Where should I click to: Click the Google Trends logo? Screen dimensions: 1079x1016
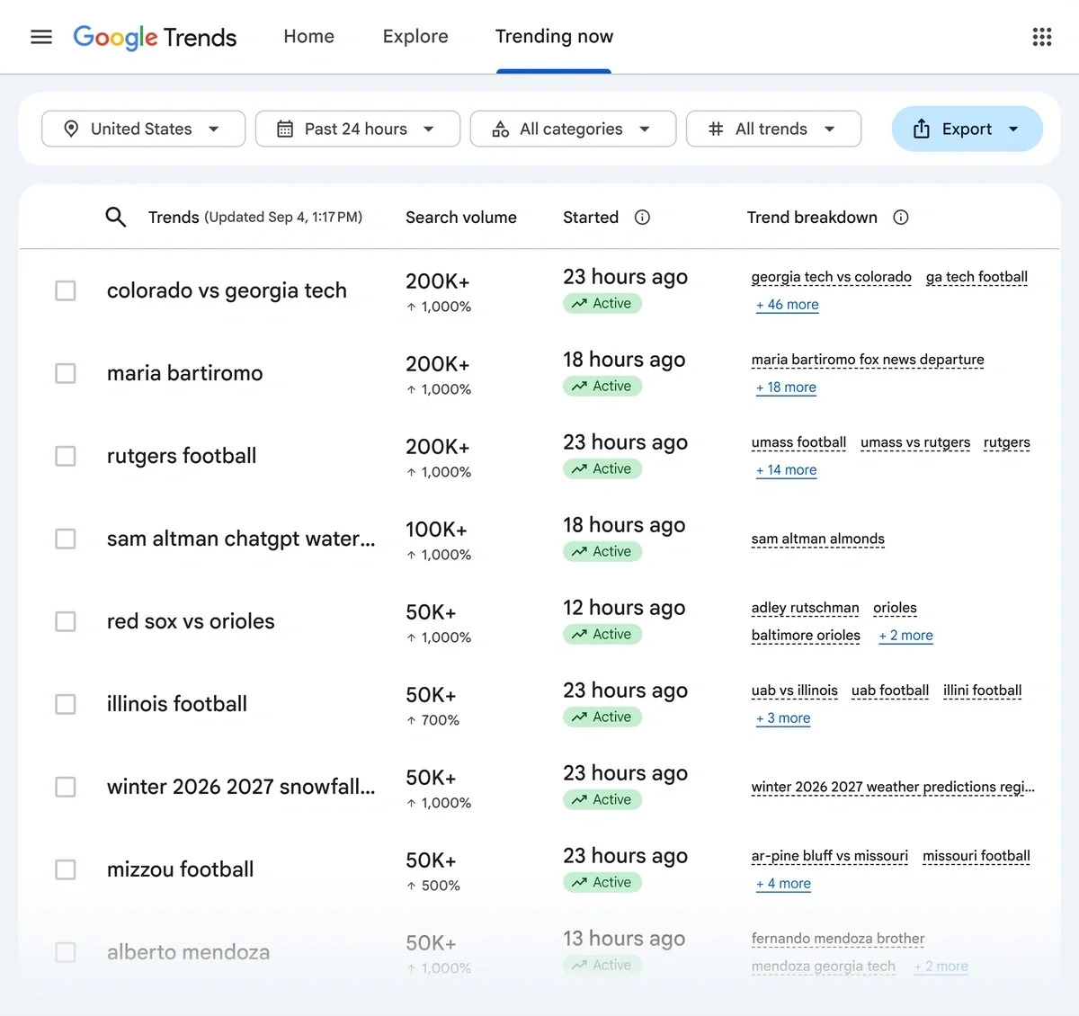click(x=155, y=37)
